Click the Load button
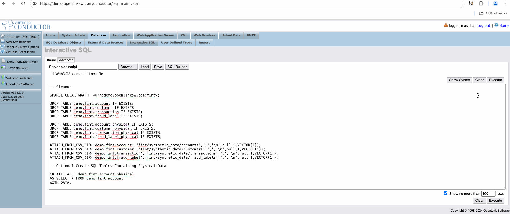Image resolution: width=510 pixels, height=214 pixels. point(145,67)
